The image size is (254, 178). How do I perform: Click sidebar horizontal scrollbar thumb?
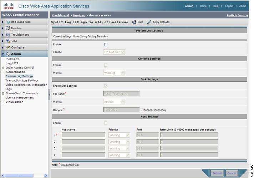pyautogui.click(x=19, y=176)
